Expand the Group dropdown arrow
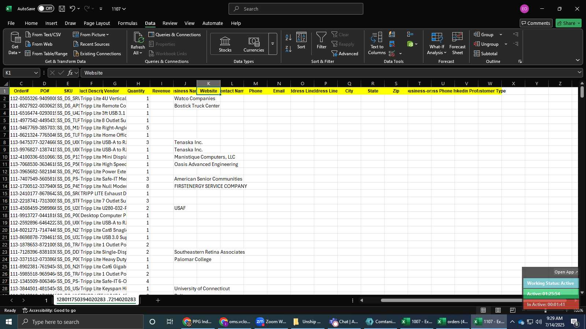The image size is (586, 329). pyautogui.click(x=501, y=34)
